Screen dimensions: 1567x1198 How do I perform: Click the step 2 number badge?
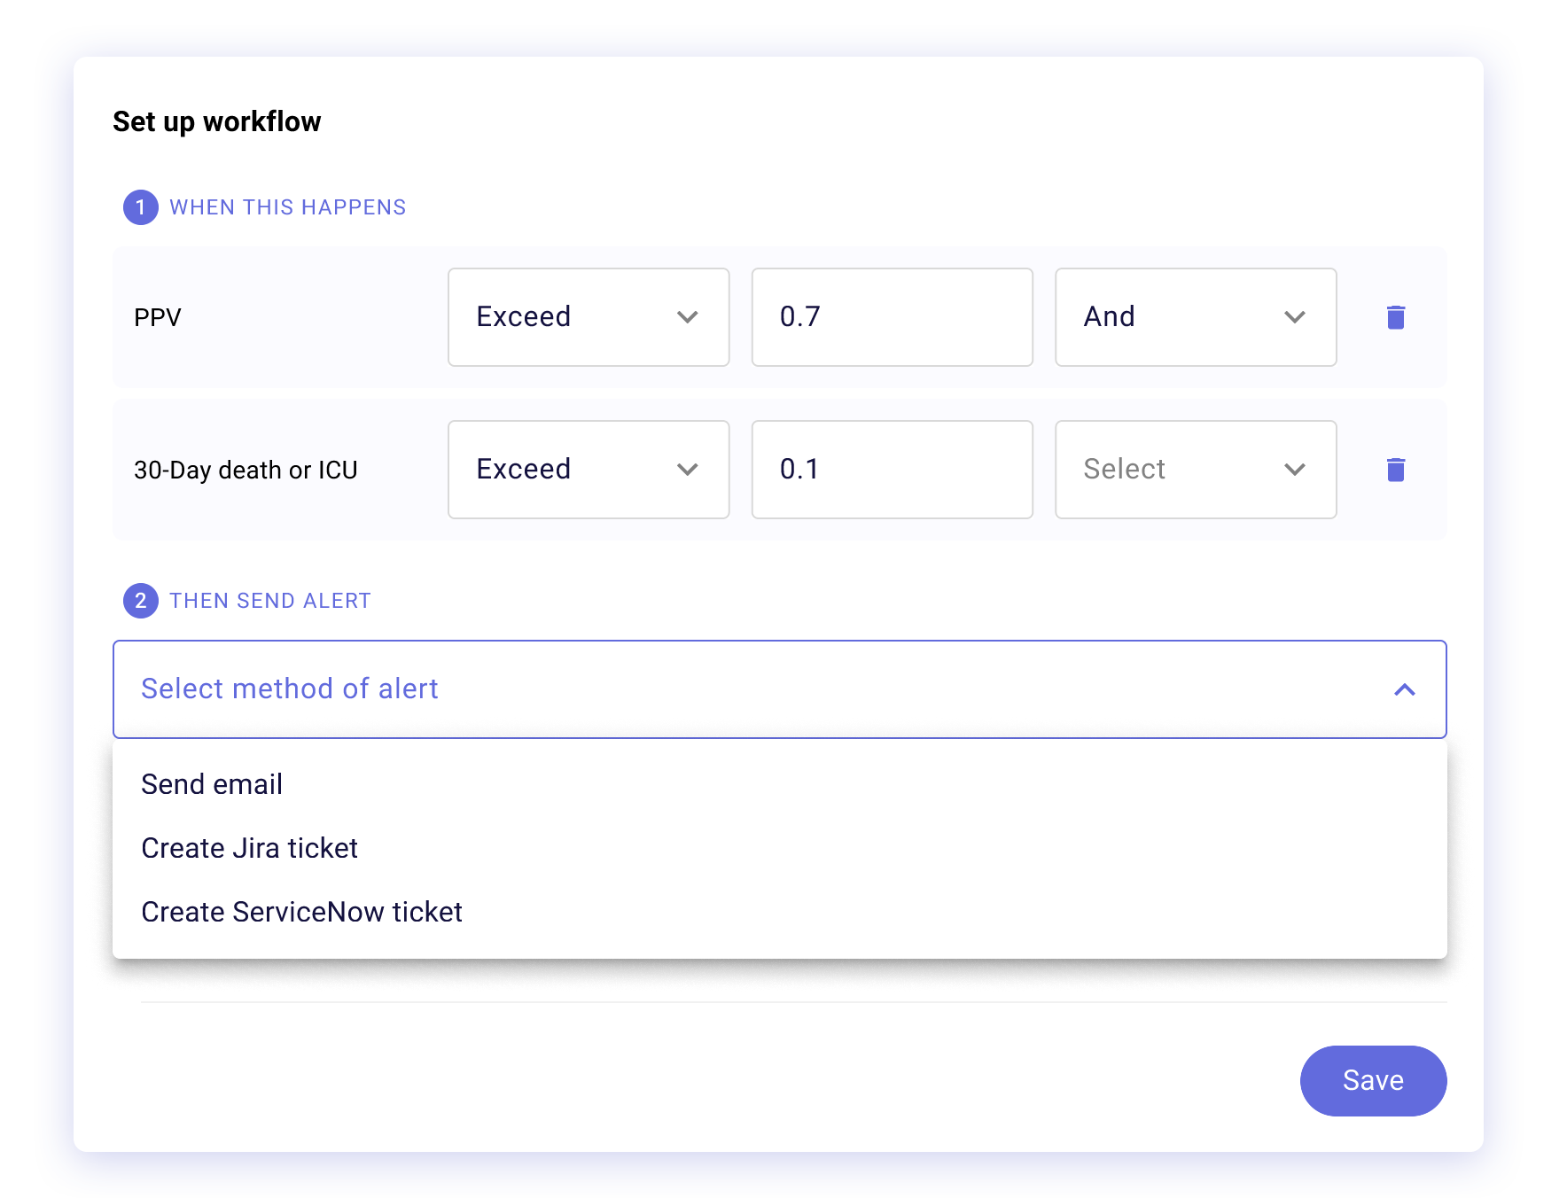click(x=140, y=601)
